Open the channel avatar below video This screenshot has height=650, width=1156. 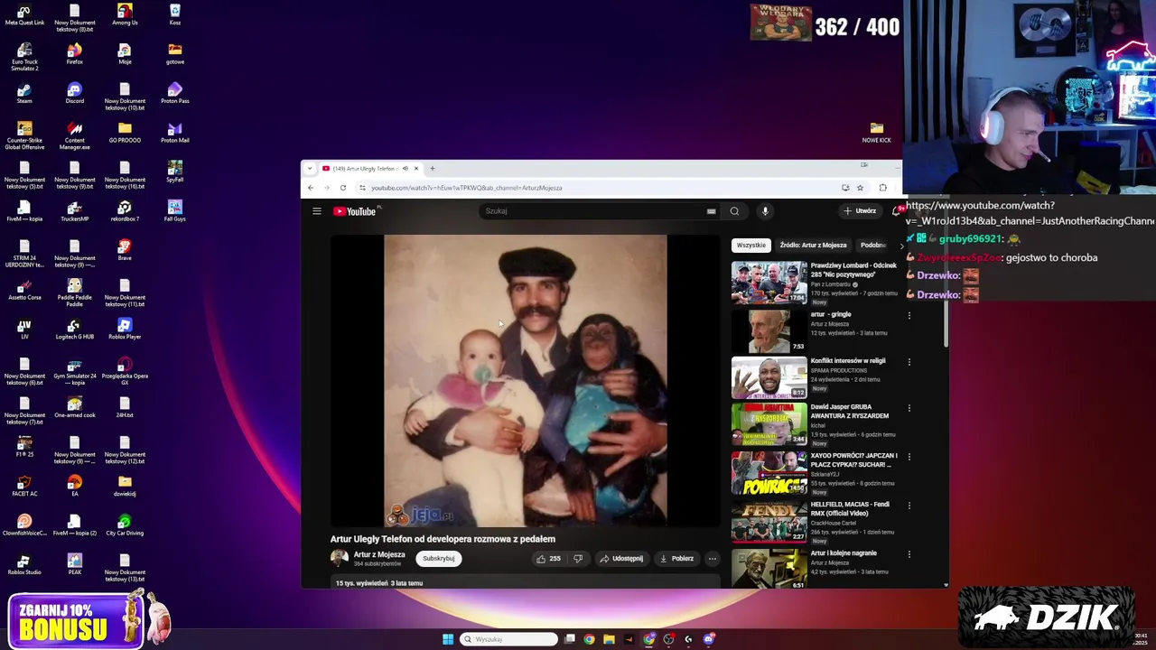[340, 559]
